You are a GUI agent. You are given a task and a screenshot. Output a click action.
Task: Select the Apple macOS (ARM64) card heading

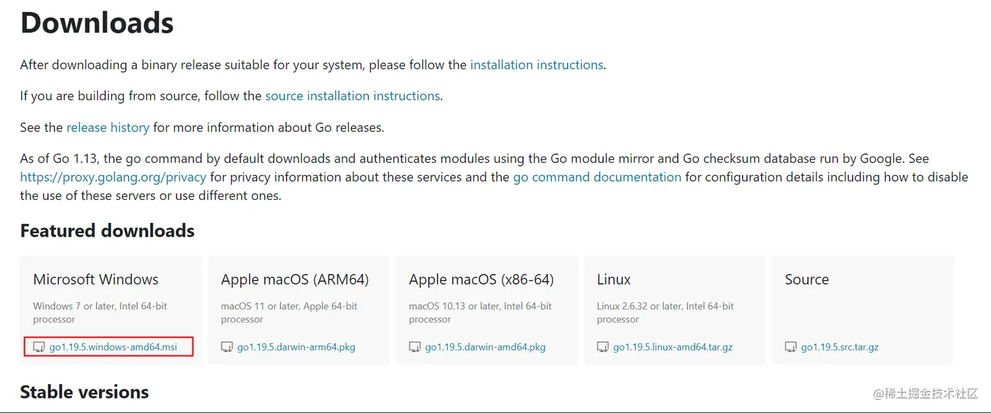(295, 279)
